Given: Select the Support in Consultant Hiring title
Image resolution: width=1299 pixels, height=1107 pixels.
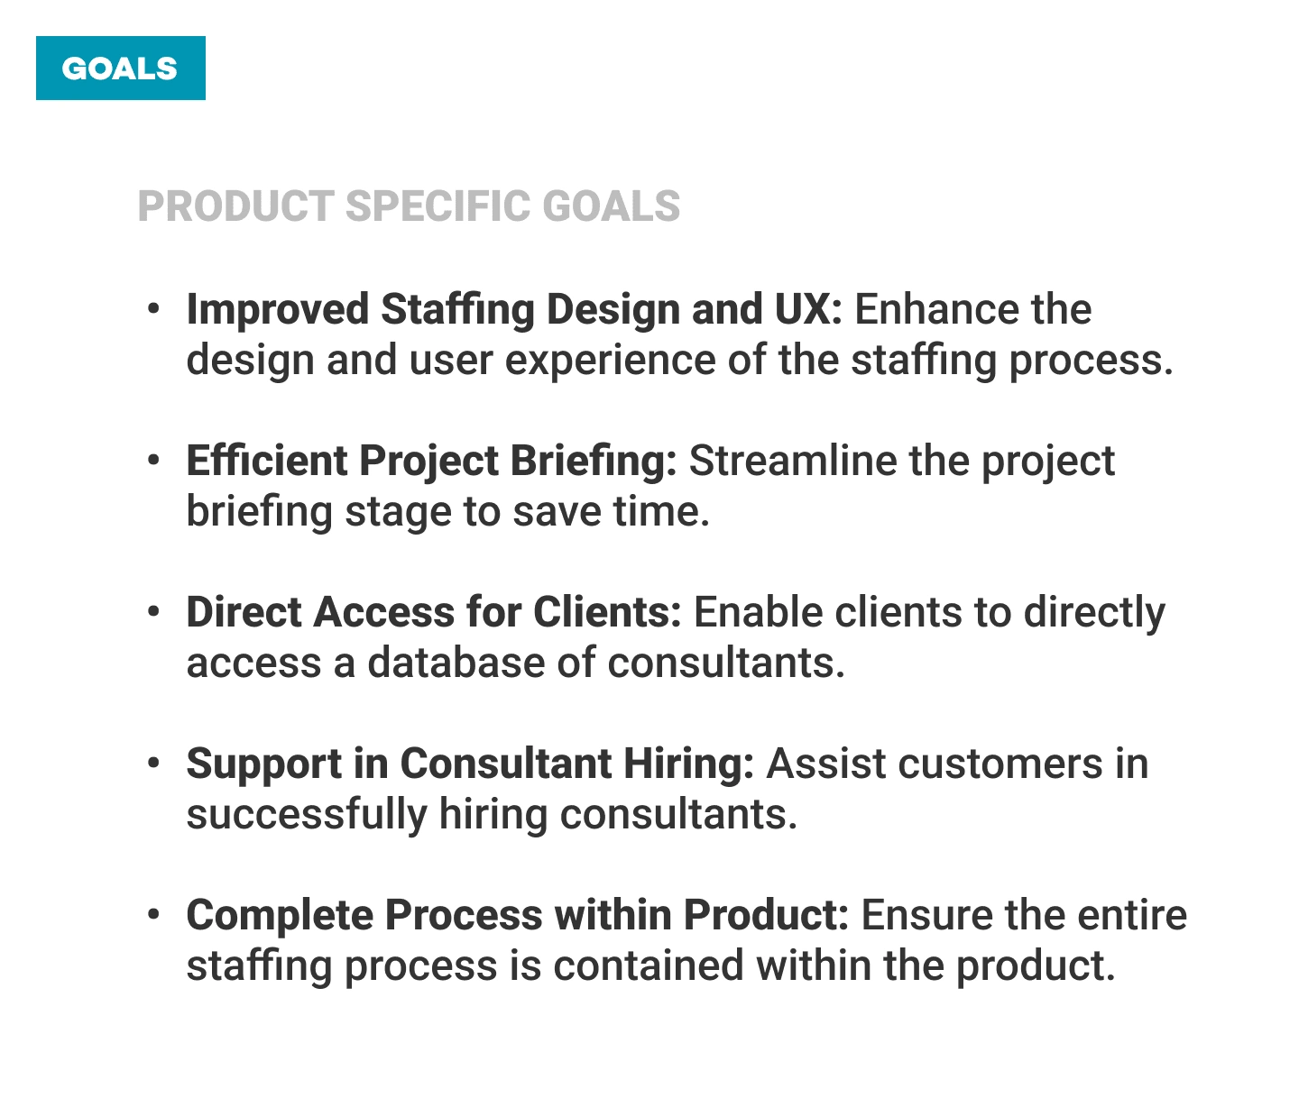Looking at the screenshot, I should pyautogui.click(x=470, y=764).
